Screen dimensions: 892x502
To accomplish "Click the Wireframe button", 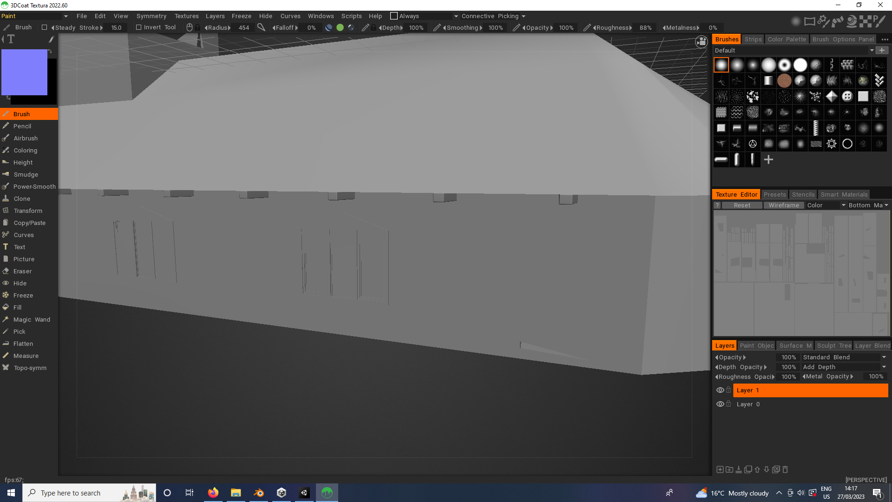I will pos(783,205).
